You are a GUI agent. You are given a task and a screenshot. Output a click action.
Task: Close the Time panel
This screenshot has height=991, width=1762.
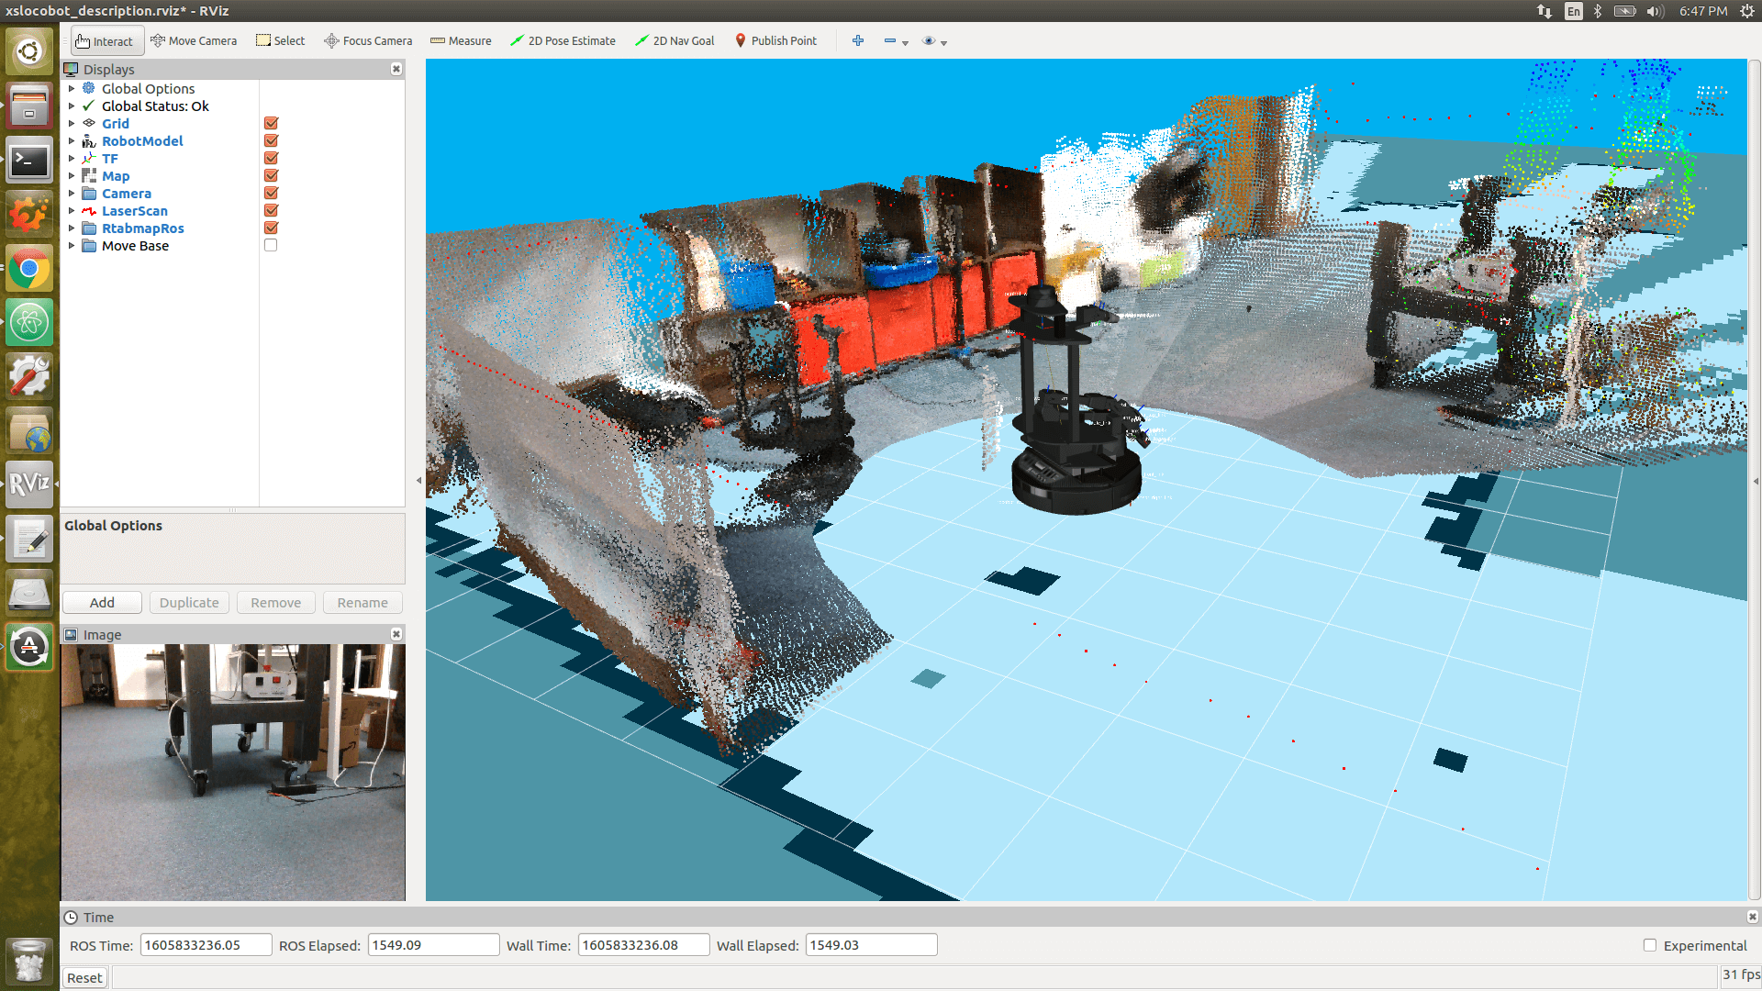click(x=1752, y=917)
